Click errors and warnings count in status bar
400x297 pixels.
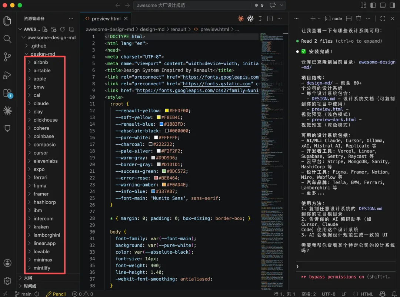pyautogui.click(x=83, y=294)
